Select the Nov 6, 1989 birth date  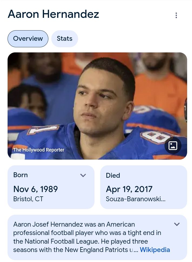pos(36,189)
